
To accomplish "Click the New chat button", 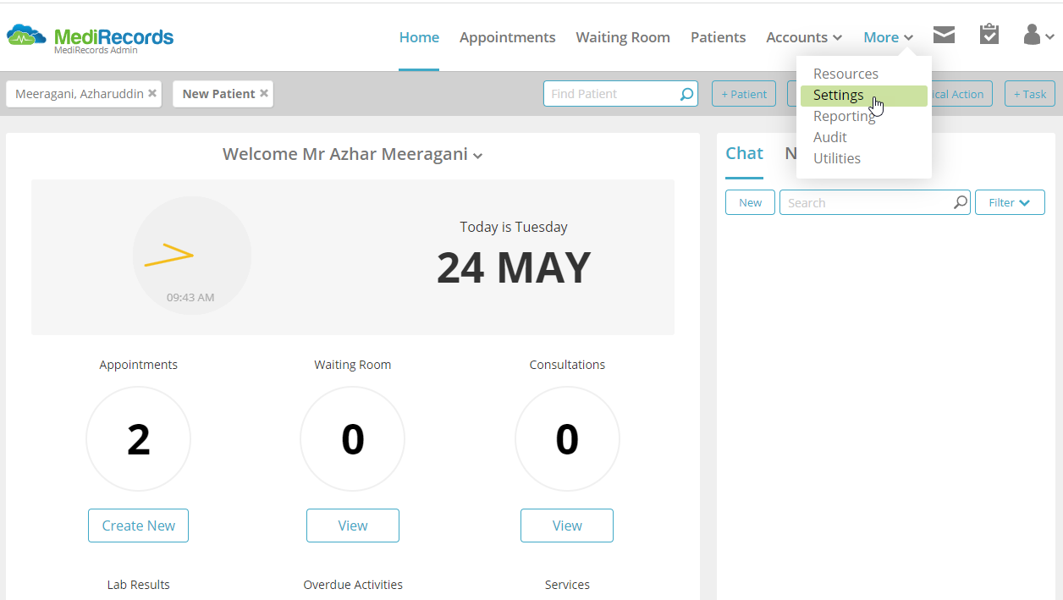I will 750,202.
